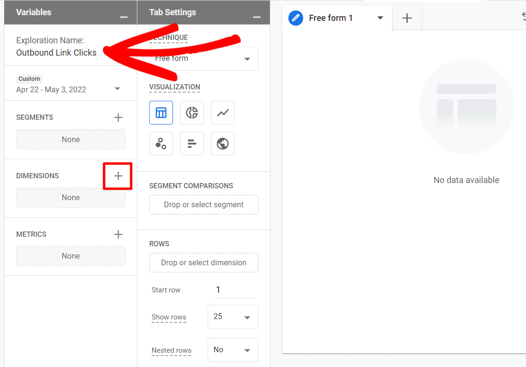
Task: Select the geo map visualization
Action: coord(222,143)
